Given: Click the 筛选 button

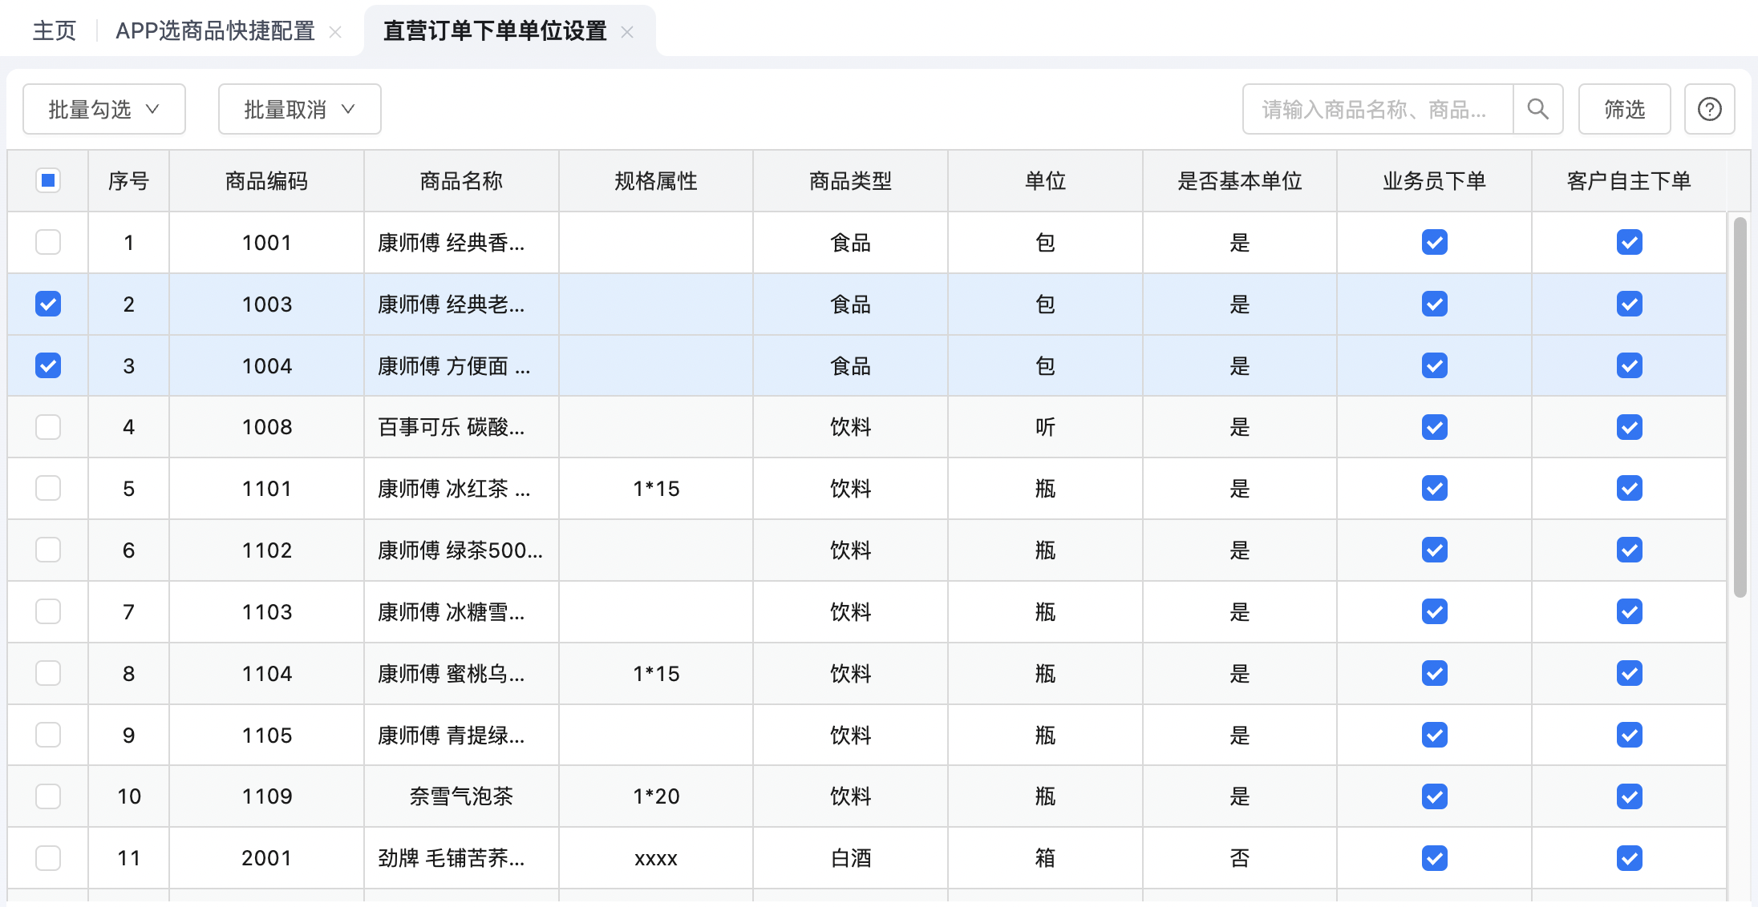Looking at the screenshot, I should [x=1624, y=109].
